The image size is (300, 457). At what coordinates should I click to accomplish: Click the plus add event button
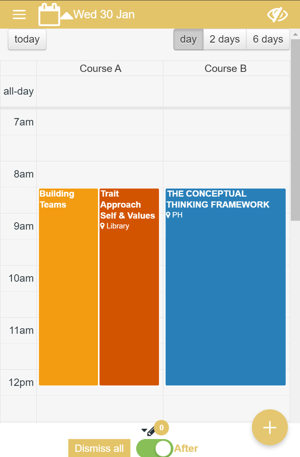click(270, 427)
